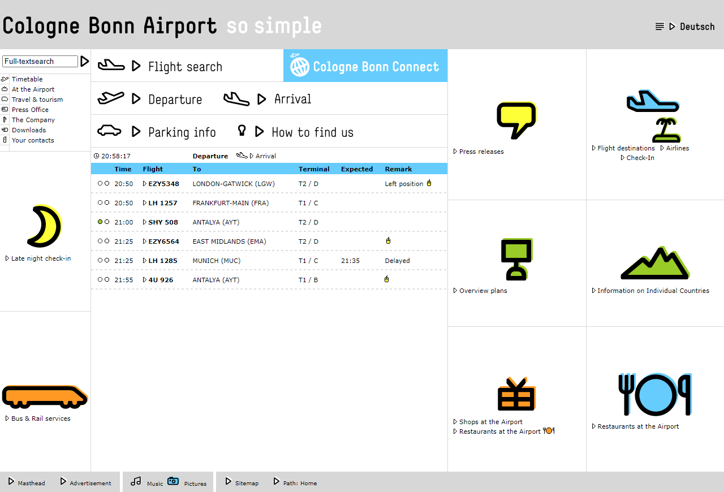
Task: Click the lines icon beside Deutsch
Action: (x=660, y=27)
